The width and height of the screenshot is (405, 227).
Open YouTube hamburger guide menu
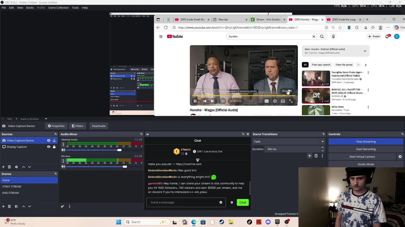tap(161, 36)
